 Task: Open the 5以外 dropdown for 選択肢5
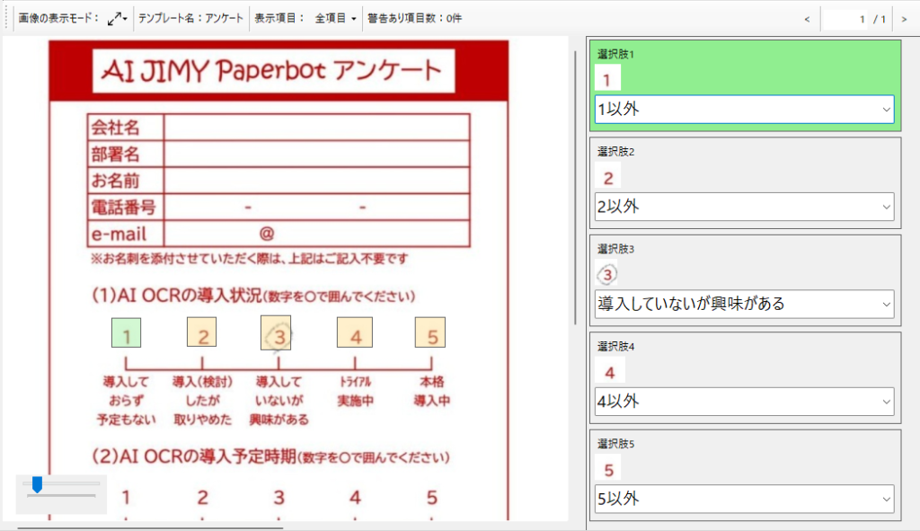745,499
